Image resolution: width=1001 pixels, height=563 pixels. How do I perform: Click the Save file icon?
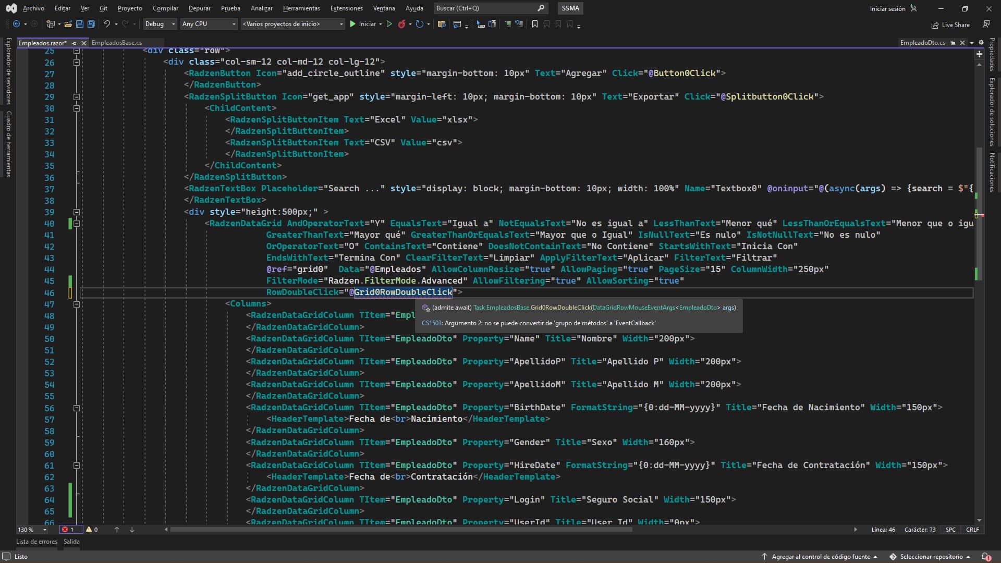coord(80,24)
